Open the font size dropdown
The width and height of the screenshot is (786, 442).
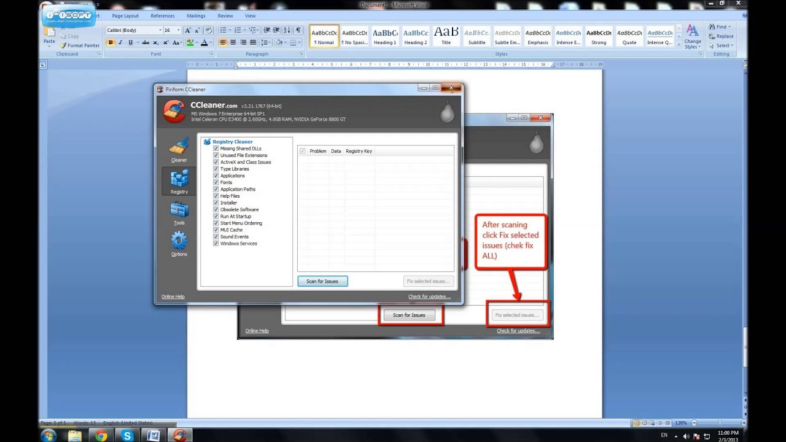click(179, 30)
